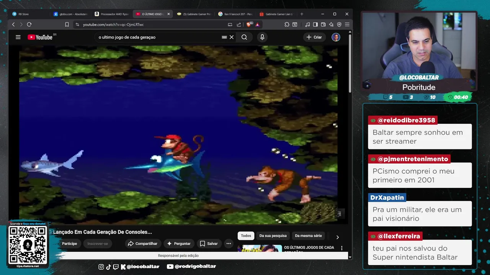Screen dimensions: 490x275
Task: Open a new browser tab with plus
Action: 302,14
